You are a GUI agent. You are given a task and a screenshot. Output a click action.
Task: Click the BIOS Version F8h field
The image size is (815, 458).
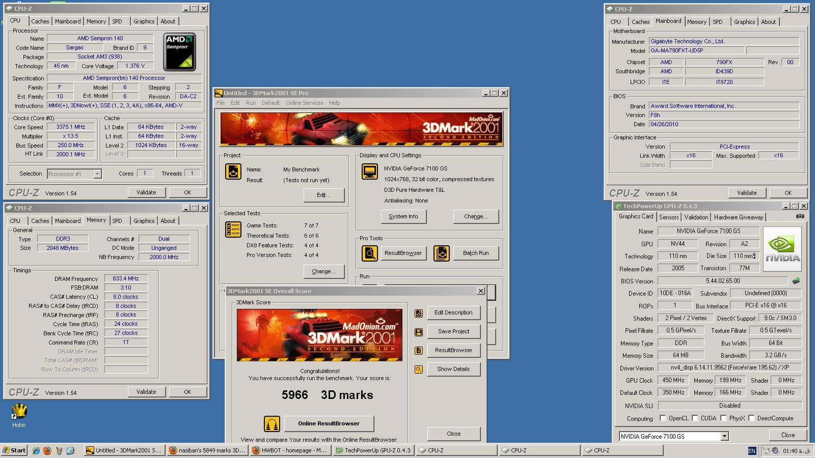pyautogui.click(x=724, y=115)
